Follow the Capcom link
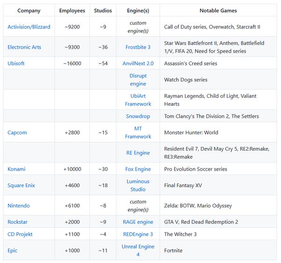This screenshot has width=281, height=263. (17, 132)
